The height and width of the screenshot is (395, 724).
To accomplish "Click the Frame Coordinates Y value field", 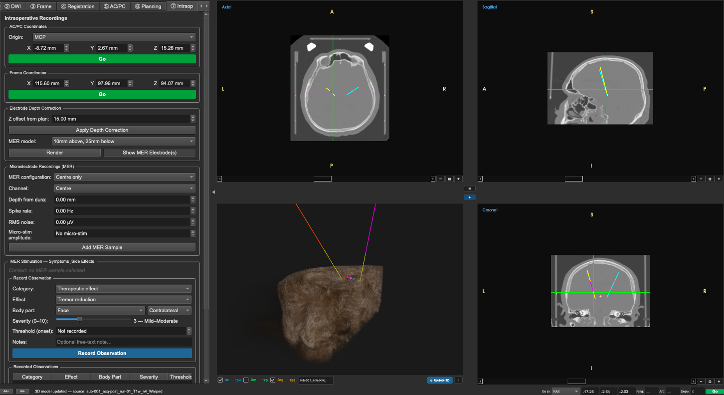I will pos(111,83).
